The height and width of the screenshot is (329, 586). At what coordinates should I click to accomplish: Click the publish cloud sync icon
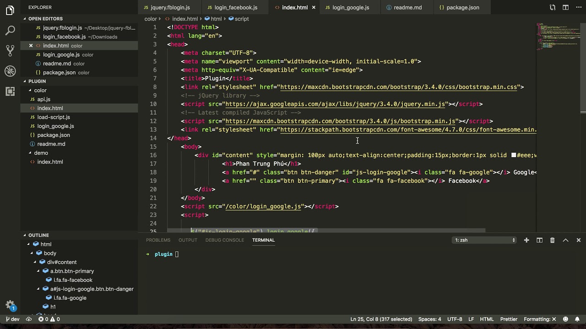pos(28,319)
